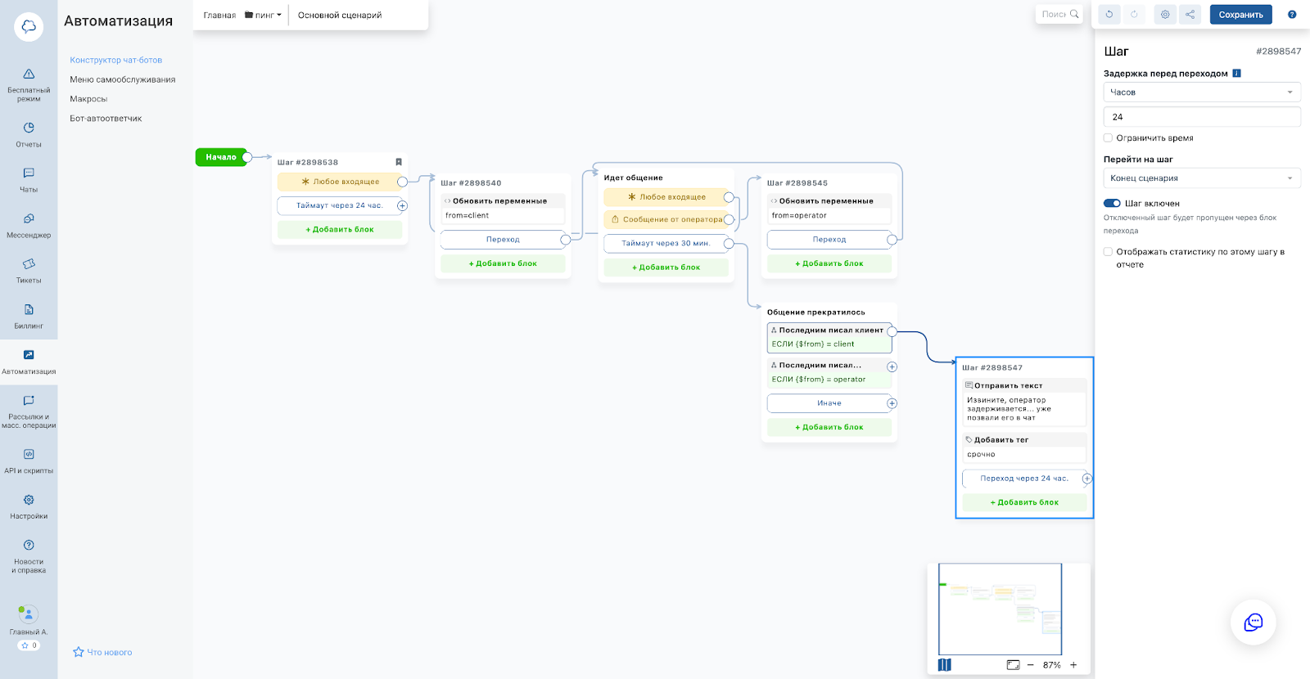Select Меню самообслуживания in submenu
The height and width of the screenshot is (679, 1310).
[x=123, y=79]
